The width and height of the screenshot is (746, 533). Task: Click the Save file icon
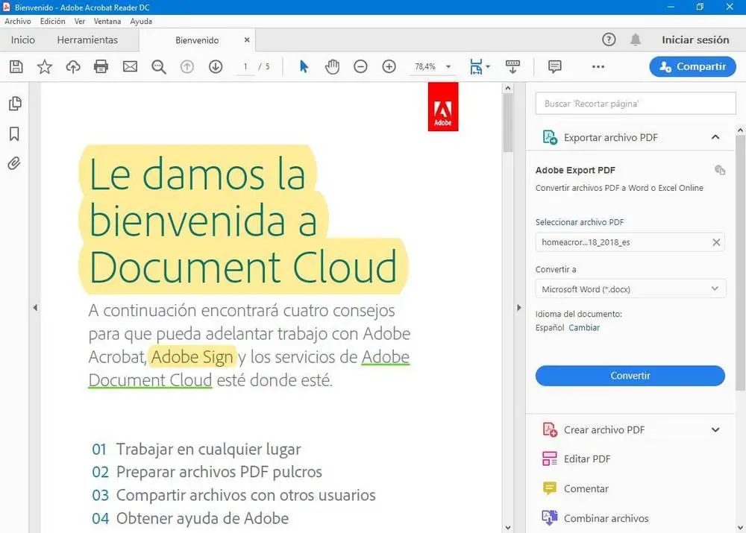(16, 67)
